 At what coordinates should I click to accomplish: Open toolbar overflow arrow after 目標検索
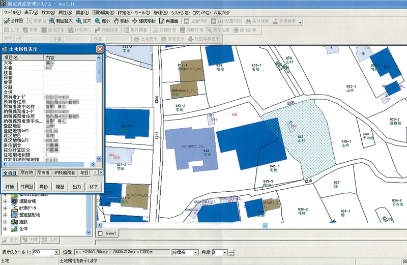pyautogui.click(x=300, y=22)
